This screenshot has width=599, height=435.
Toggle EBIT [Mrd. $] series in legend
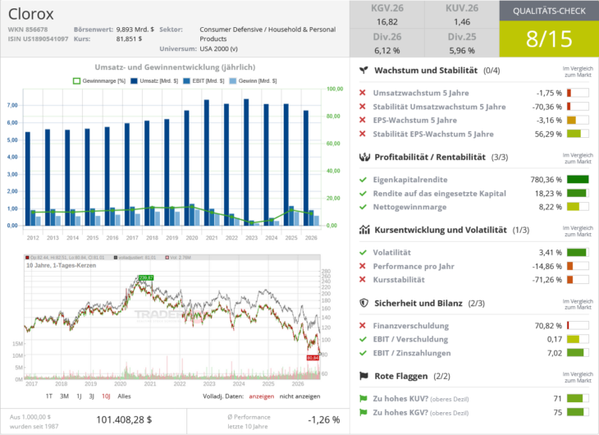pos(203,81)
